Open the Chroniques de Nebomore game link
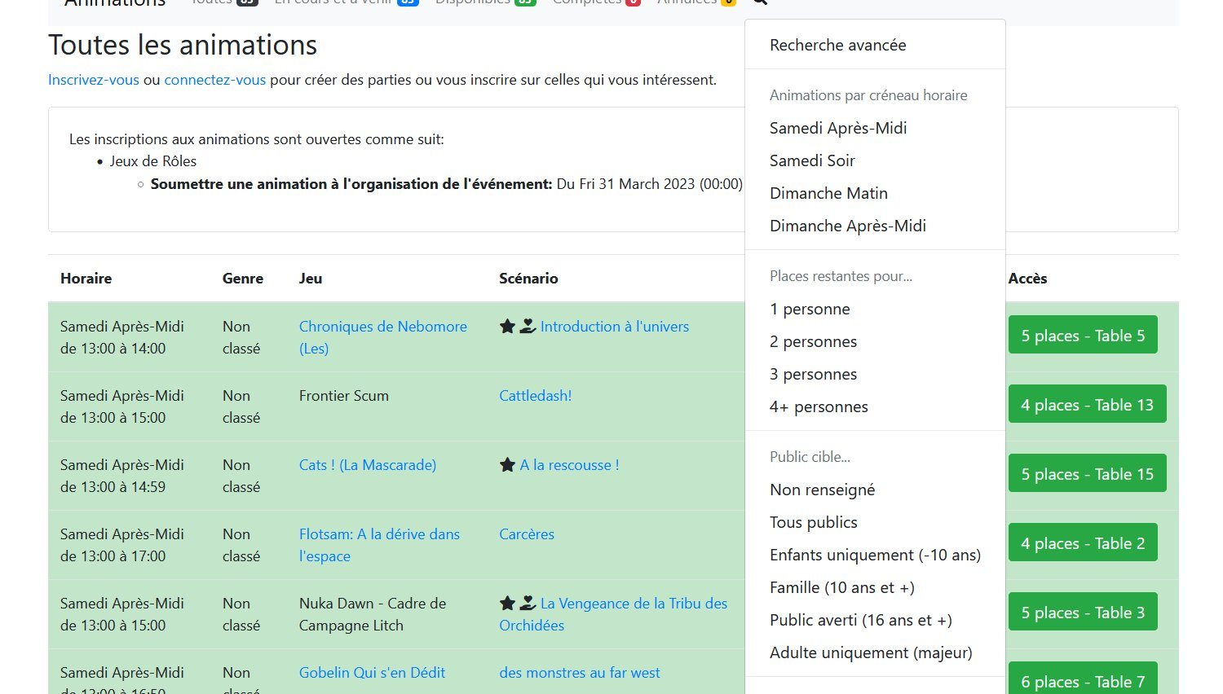This screenshot has height=694, width=1223. (382, 327)
